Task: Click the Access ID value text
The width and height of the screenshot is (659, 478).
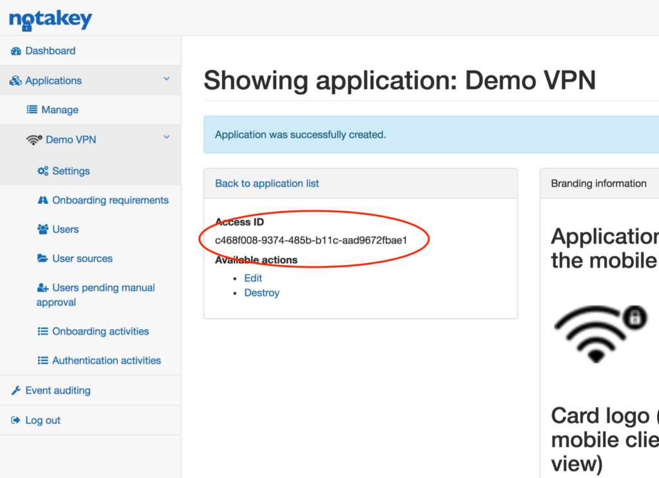Action: (311, 240)
